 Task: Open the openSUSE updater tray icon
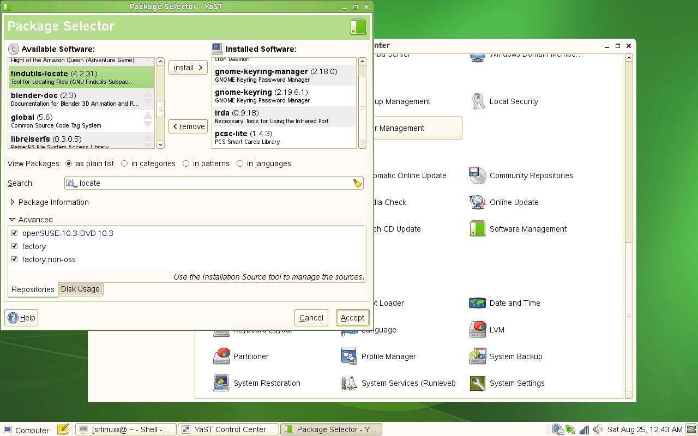pos(570,429)
